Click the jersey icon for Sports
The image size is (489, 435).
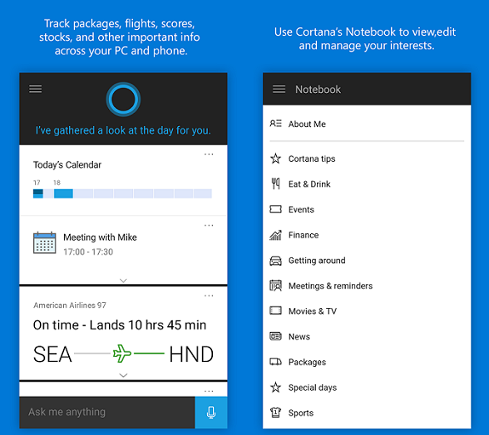pos(275,413)
